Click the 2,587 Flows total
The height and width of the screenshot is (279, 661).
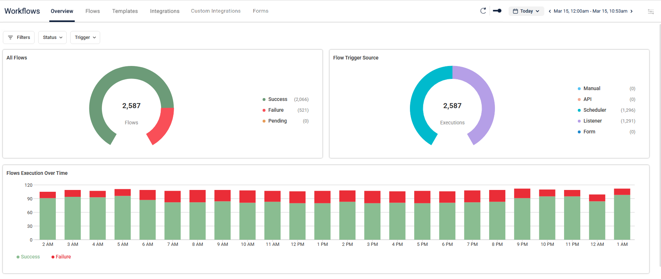pos(131,106)
